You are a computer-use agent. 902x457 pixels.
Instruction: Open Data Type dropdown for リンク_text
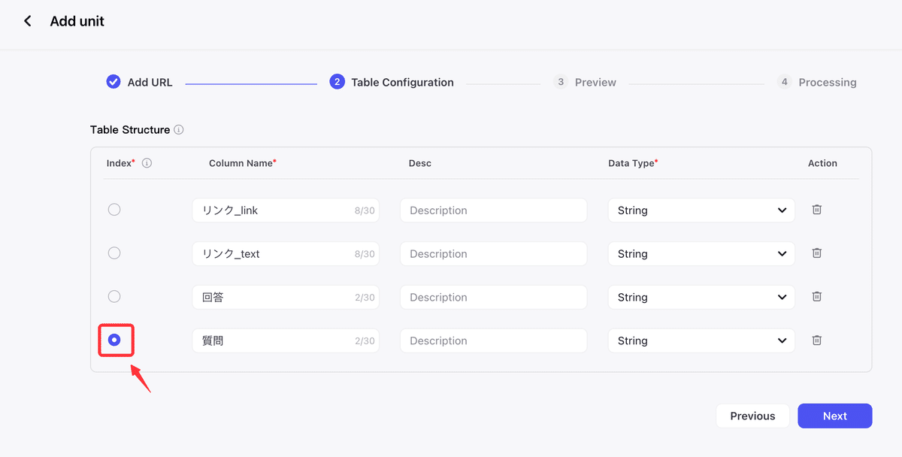(701, 254)
